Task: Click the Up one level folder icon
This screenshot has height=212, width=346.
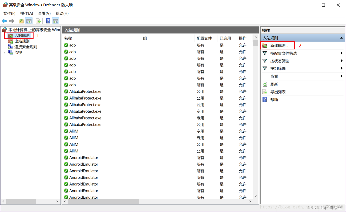Action: pos(21,21)
